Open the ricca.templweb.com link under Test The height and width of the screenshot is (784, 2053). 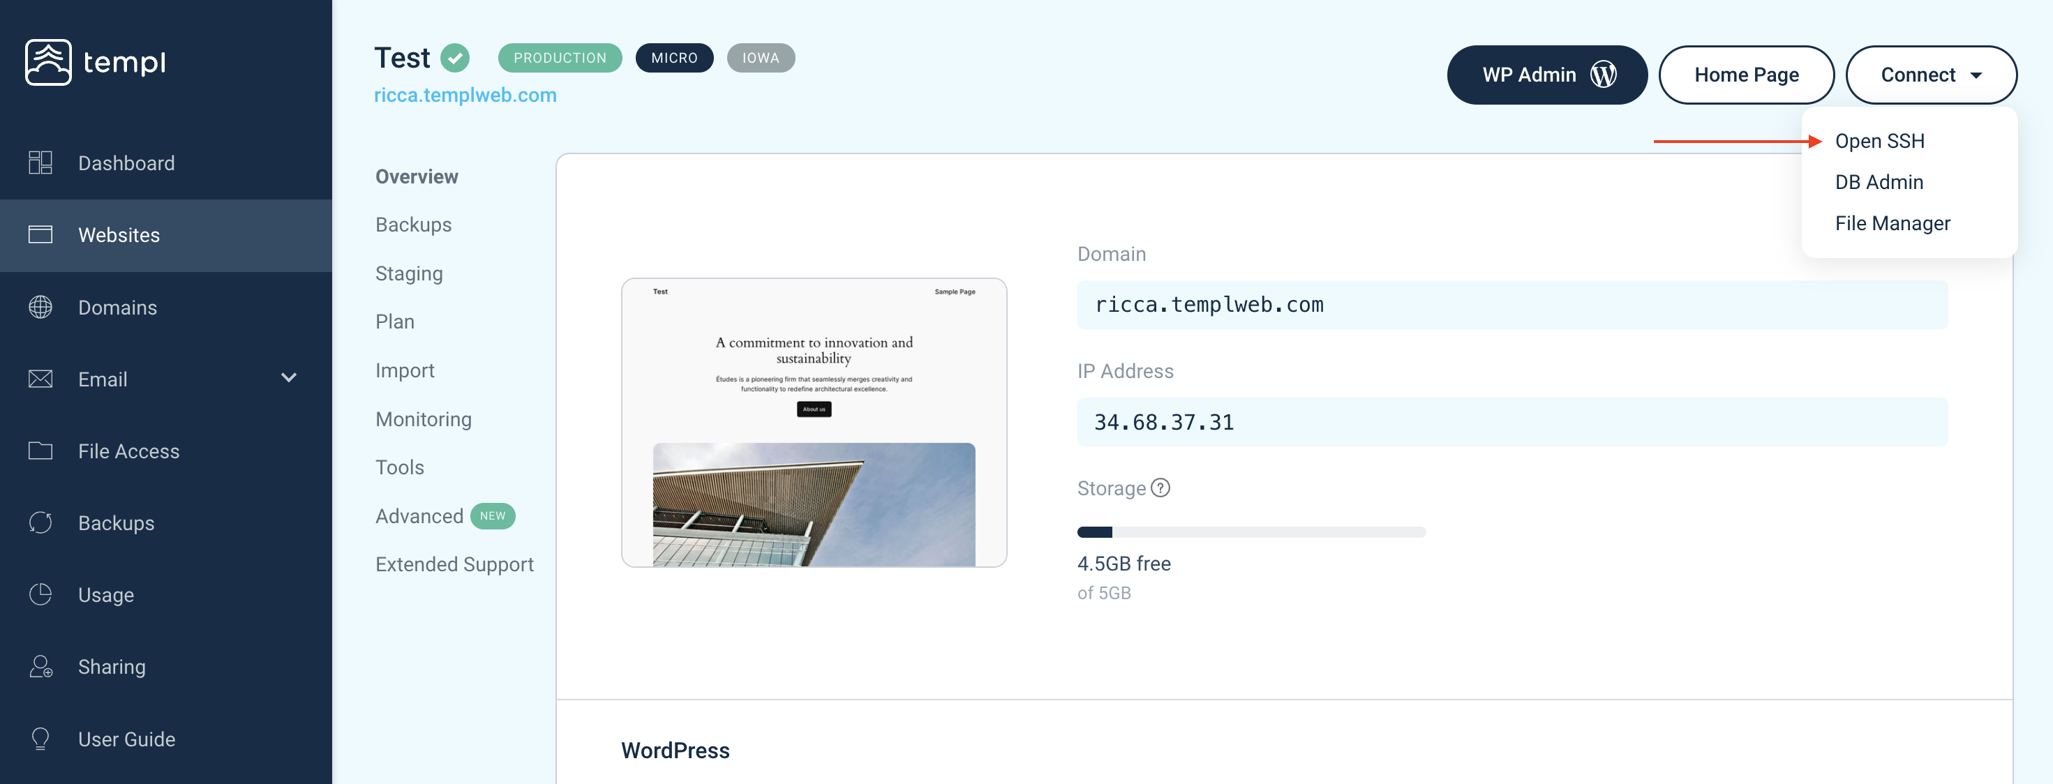[x=465, y=96]
